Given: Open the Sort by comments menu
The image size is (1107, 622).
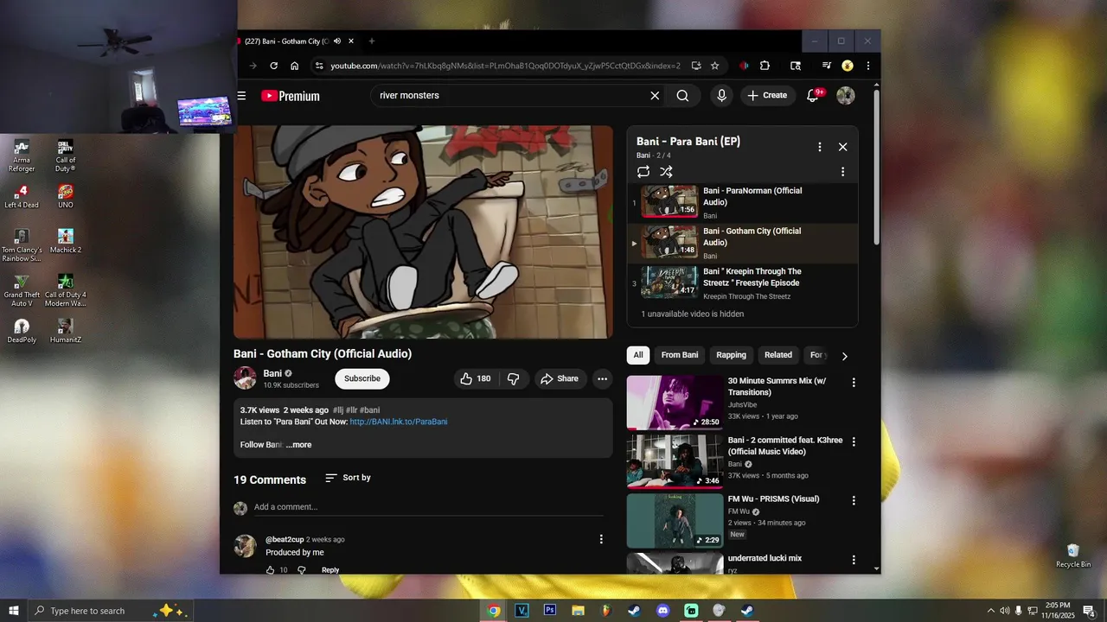Looking at the screenshot, I should [348, 478].
